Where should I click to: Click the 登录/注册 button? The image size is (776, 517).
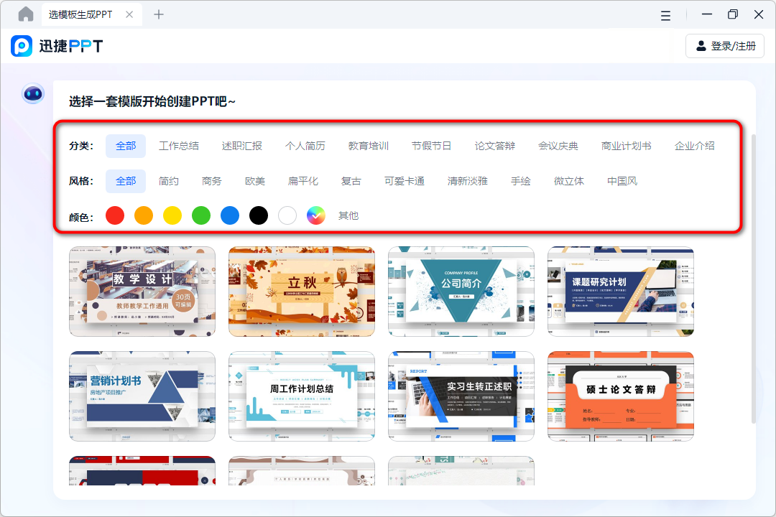(x=725, y=46)
